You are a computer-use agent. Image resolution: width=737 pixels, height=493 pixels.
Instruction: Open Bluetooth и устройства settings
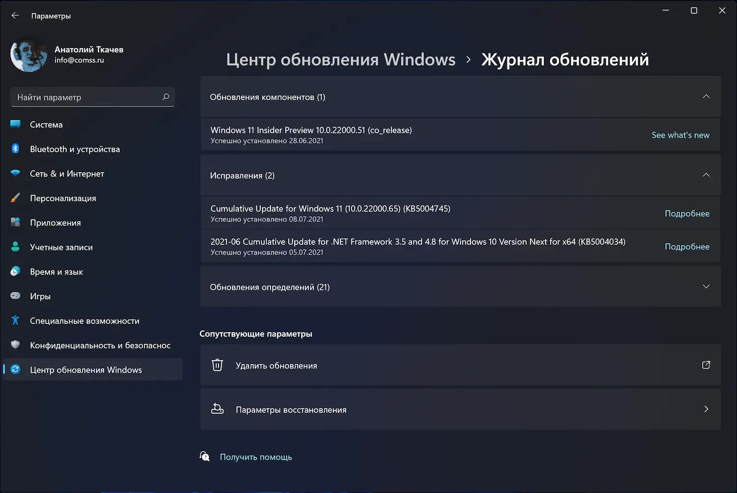pyautogui.click(x=92, y=149)
